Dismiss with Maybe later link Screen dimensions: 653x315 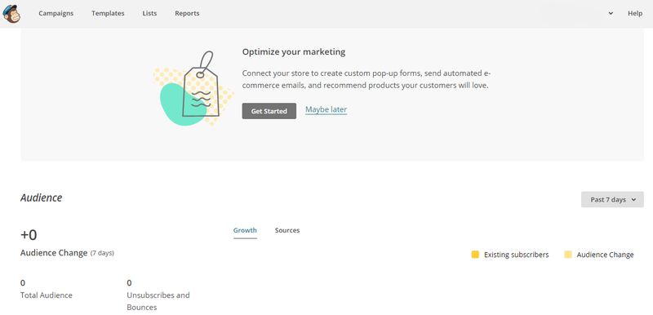(326, 109)
